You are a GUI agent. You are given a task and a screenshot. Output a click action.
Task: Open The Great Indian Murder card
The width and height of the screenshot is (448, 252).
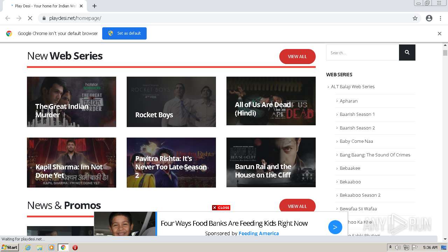point(71,102)
